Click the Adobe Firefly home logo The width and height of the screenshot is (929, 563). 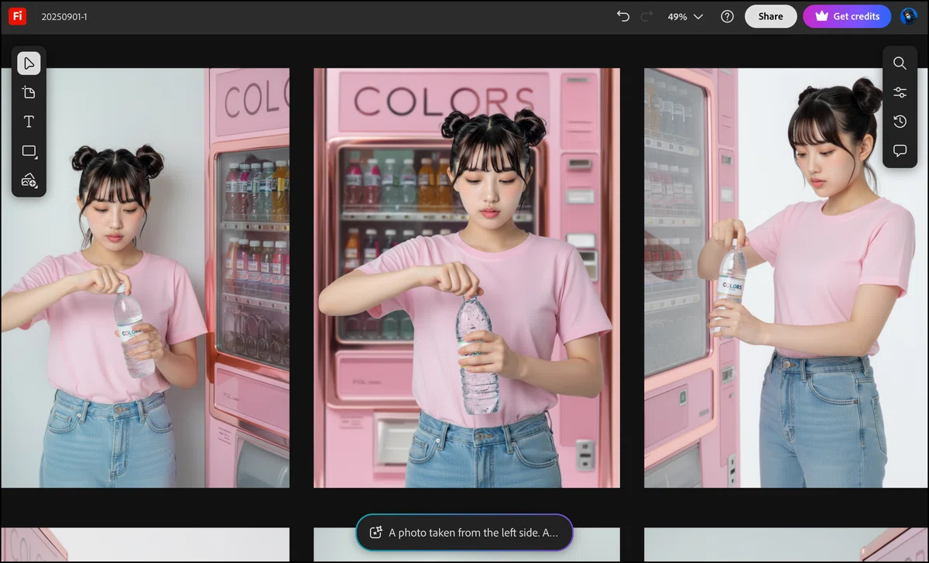pyautogui.click(x=18, y=16)
